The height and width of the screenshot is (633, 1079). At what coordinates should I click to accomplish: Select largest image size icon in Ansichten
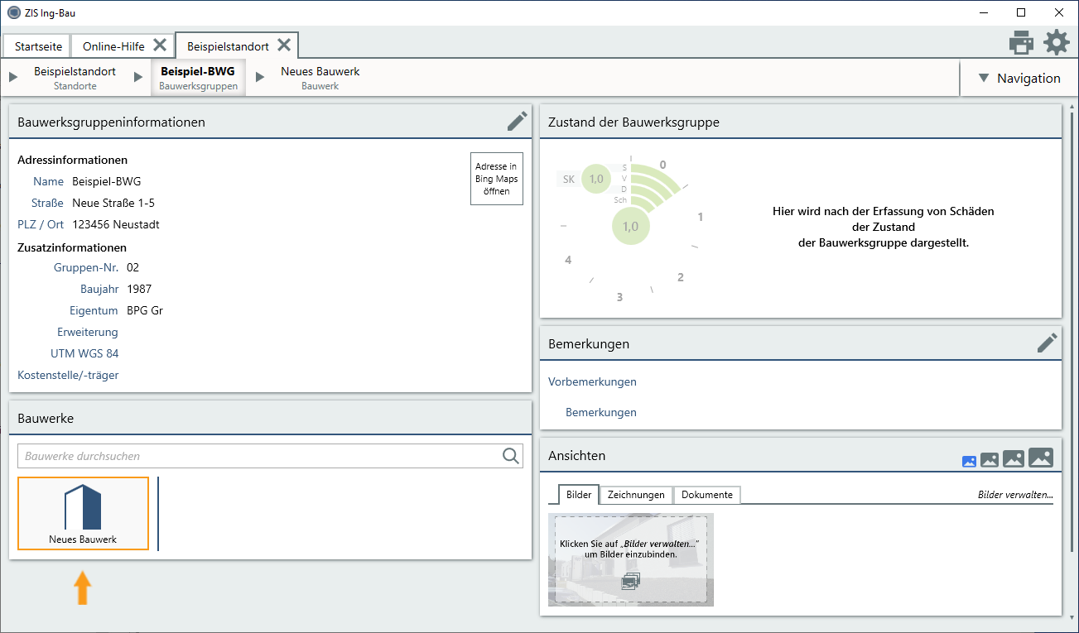click(x=1040, y=458)
